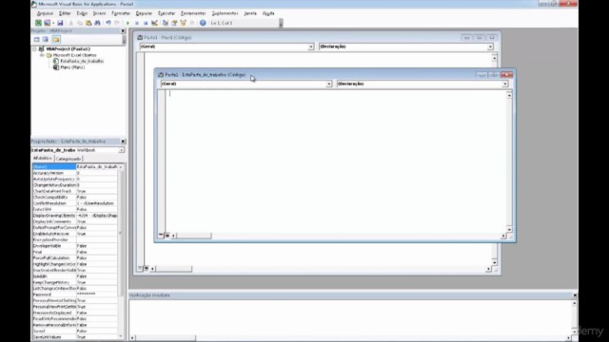The image size is (609, 342).
Task: Select the CheckCompatibility property row
Action: tap(74, 198)
